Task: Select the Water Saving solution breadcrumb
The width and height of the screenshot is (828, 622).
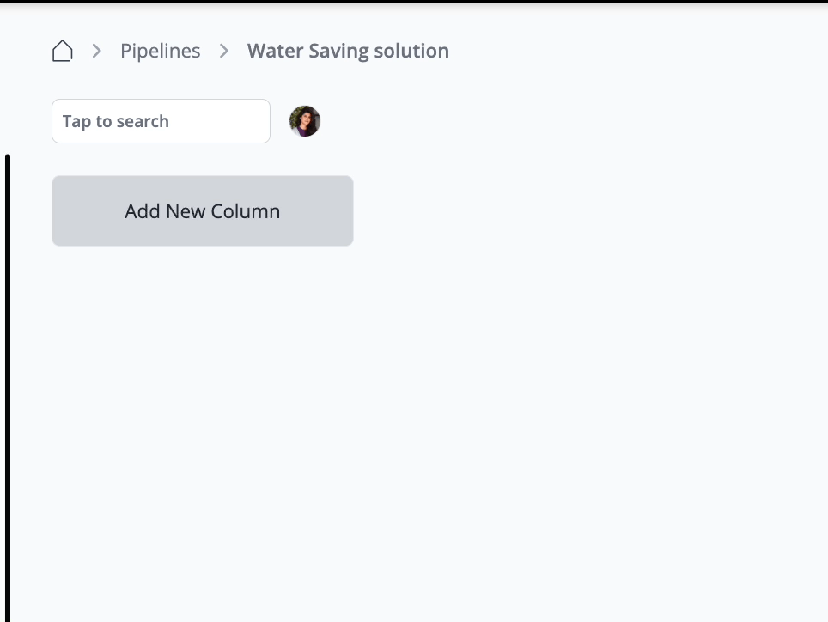Action: coord(348,52)
